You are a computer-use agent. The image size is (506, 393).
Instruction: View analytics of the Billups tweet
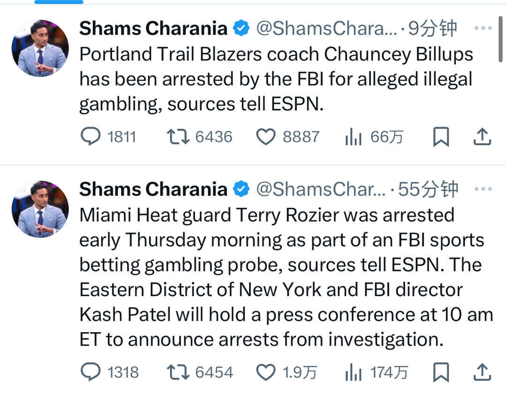coord(354,137)
